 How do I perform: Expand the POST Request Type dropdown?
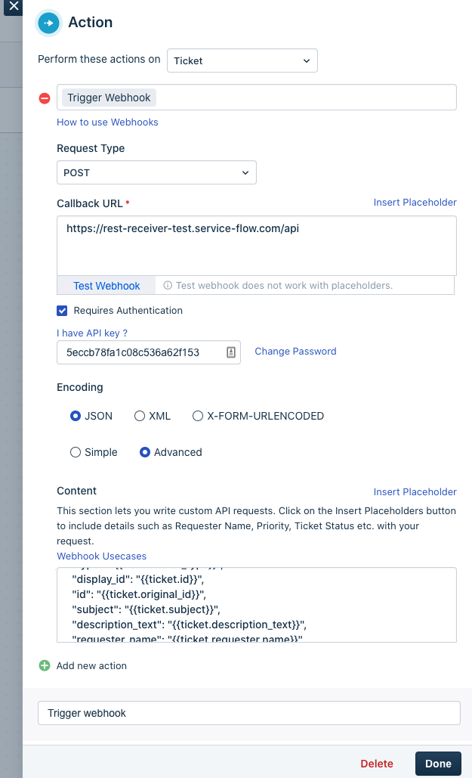(x=156, y=172)
